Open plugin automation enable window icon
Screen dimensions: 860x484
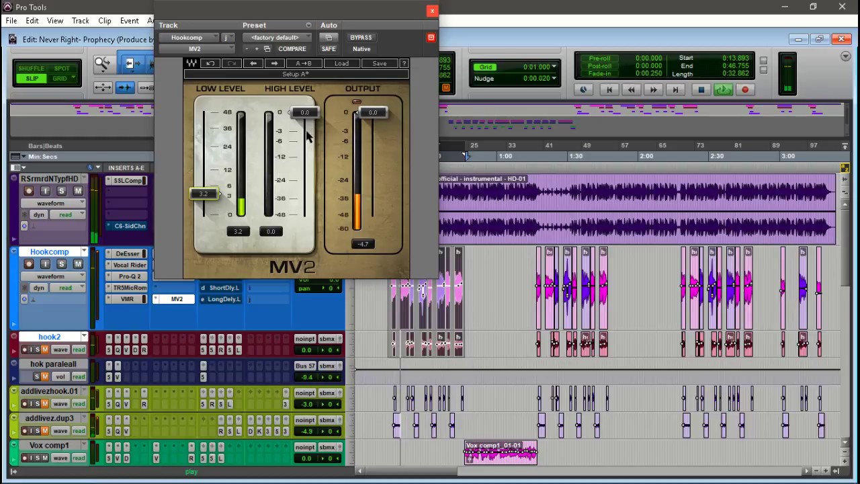click(x=329, y=38)
